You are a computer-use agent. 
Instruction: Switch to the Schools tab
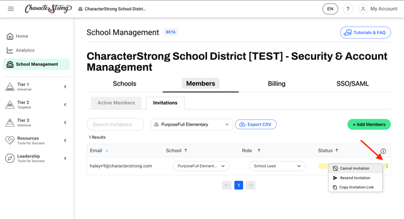124,84
